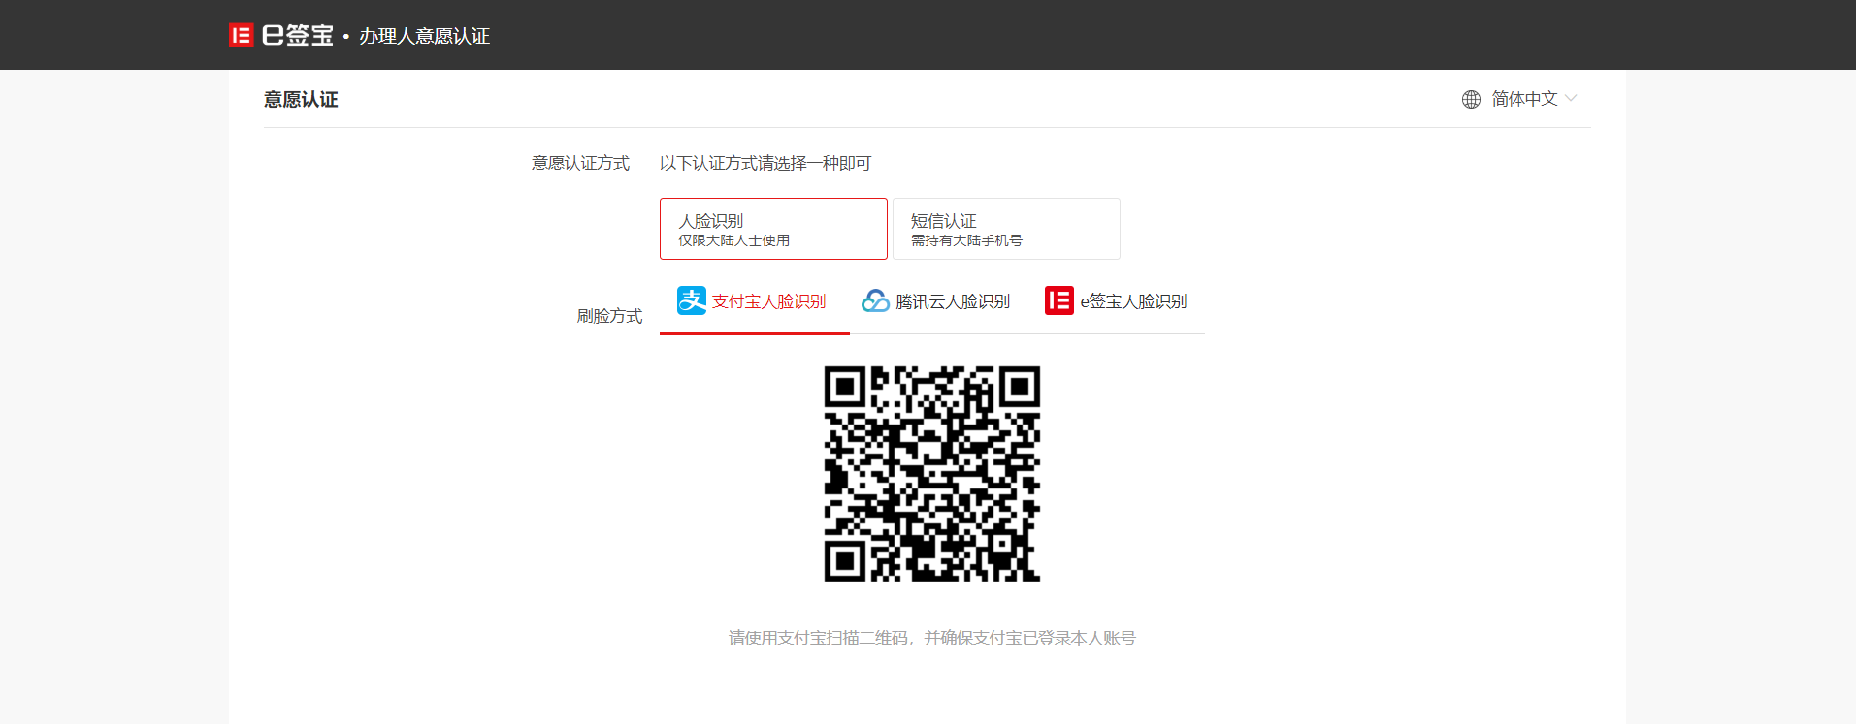The image size is (1856, 724).
Task: Click the 刷脸方式 label
Action: tap(609, 316)
